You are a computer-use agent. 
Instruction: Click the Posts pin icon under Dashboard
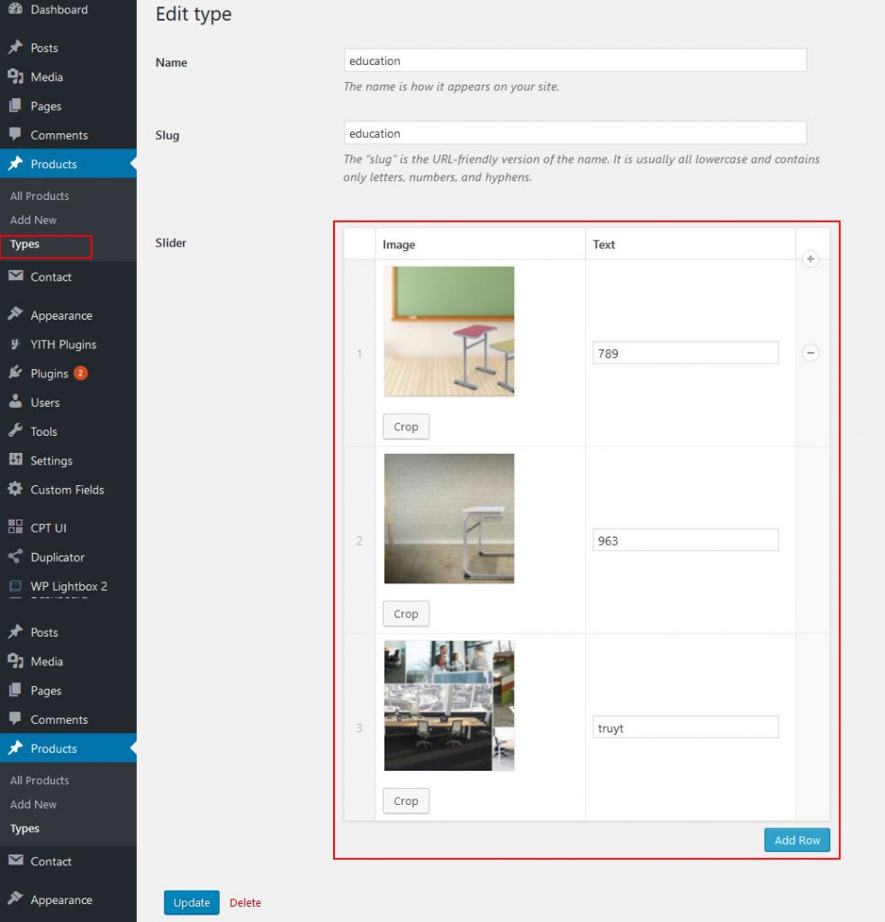[15, 47]
